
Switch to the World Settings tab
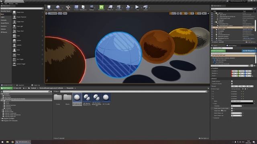(231, 46)
